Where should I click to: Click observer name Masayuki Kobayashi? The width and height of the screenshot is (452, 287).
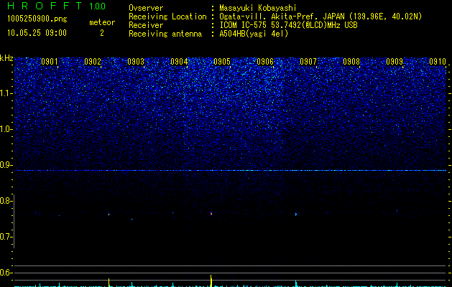[258, 8]
